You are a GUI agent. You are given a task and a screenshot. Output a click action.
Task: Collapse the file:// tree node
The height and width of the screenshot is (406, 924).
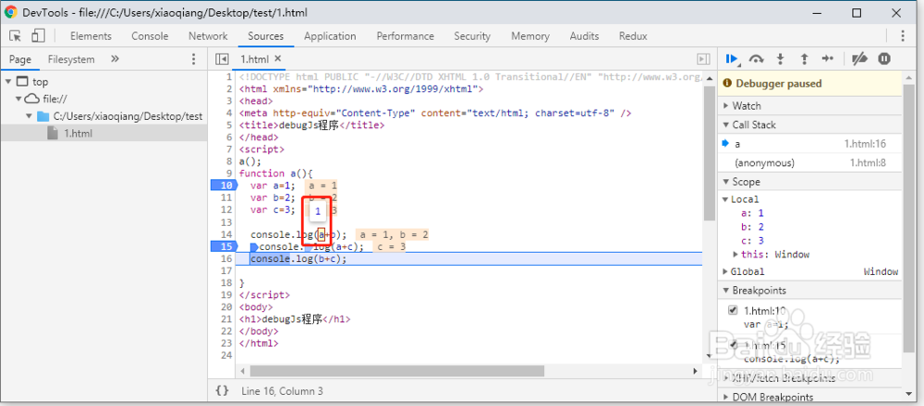[18, 99]
